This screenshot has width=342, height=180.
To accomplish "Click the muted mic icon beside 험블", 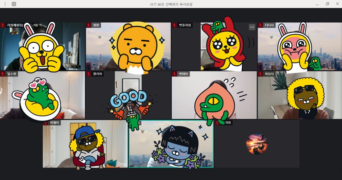I will (x=89, y=25).
